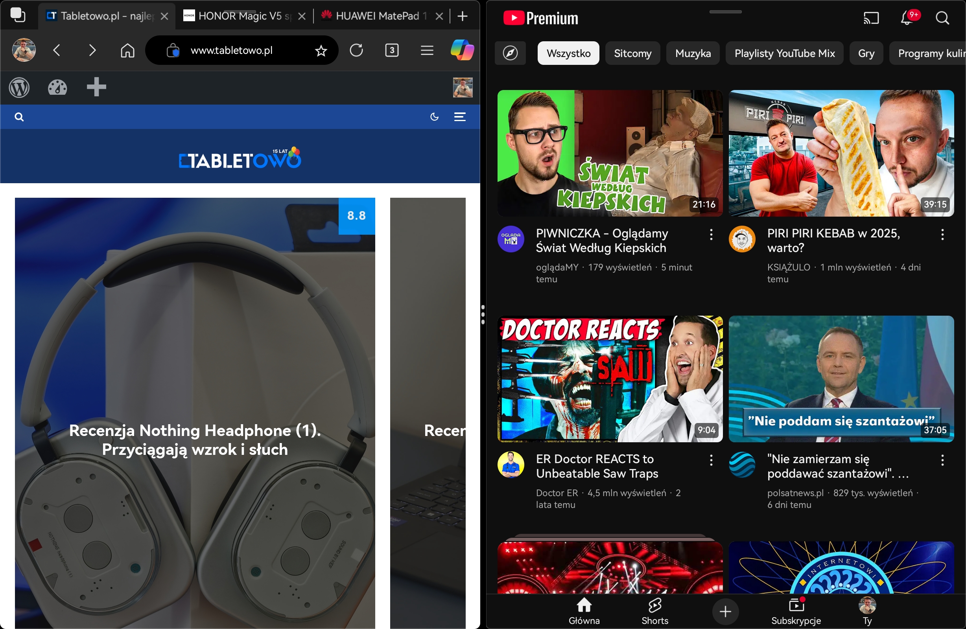Viewport: 966px width, 629px height.
Task: Open options for the PIWNICZKA video
Action: (x=711, y=235)
